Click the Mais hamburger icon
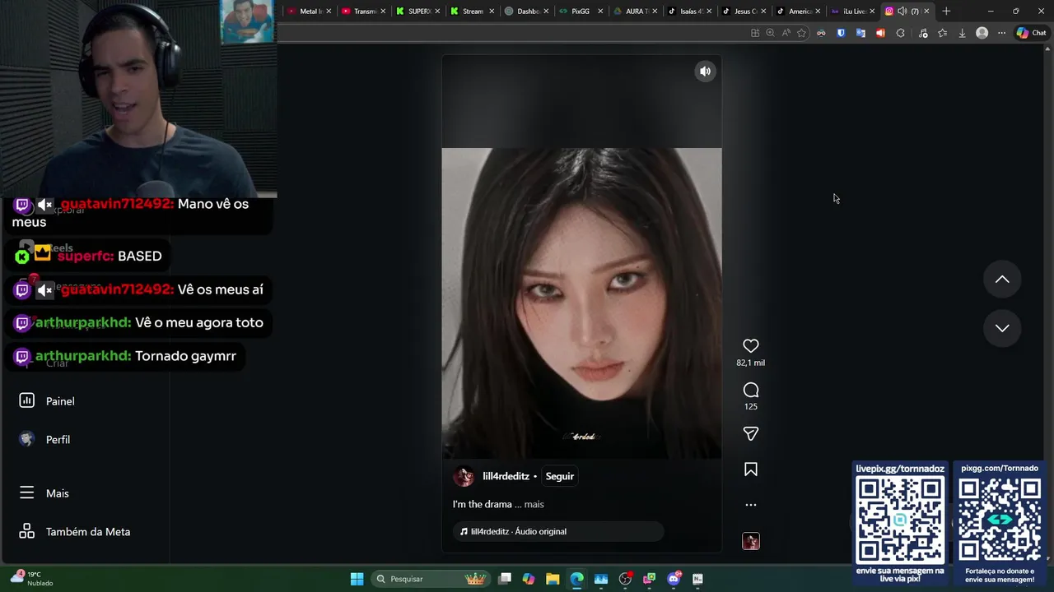 tap(26, 493)
